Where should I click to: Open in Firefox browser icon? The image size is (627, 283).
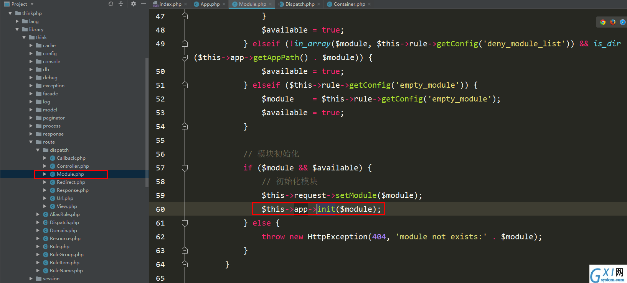pyautogui.click(x=613, y=22)
